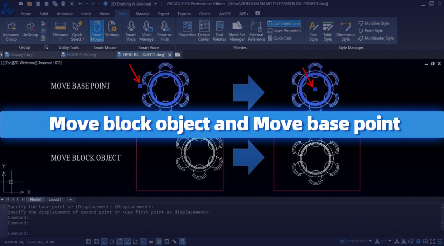The height and width of the screenshot is (246, 444).
Task: Activate the Smart Mouse tool
Action: click(x=97, y=30)
